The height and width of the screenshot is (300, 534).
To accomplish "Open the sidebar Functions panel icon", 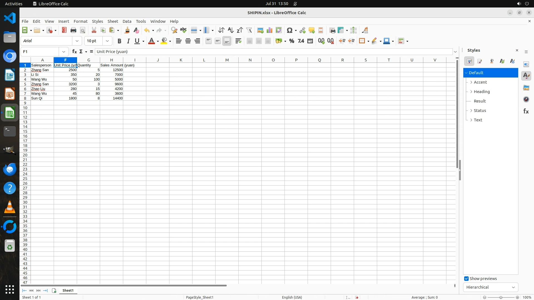I will click(x=526, y=111).
